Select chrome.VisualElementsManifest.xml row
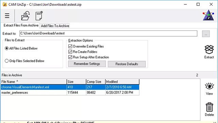Image resolution: width=218 pixels, height=123 pixels. (x=70, y=87)
